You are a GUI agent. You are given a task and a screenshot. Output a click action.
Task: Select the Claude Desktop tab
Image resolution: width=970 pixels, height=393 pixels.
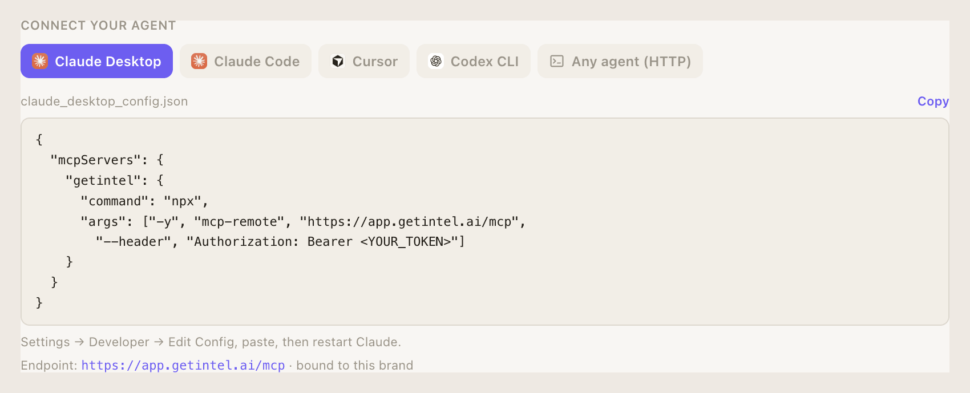tap(96, 61)
